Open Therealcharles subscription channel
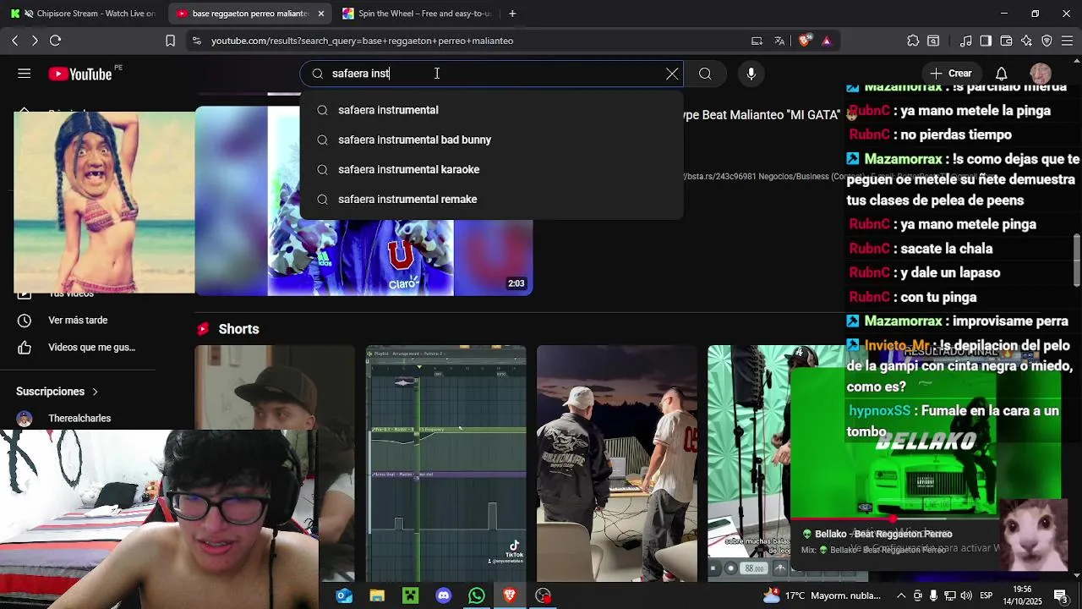 pos(79,419)
